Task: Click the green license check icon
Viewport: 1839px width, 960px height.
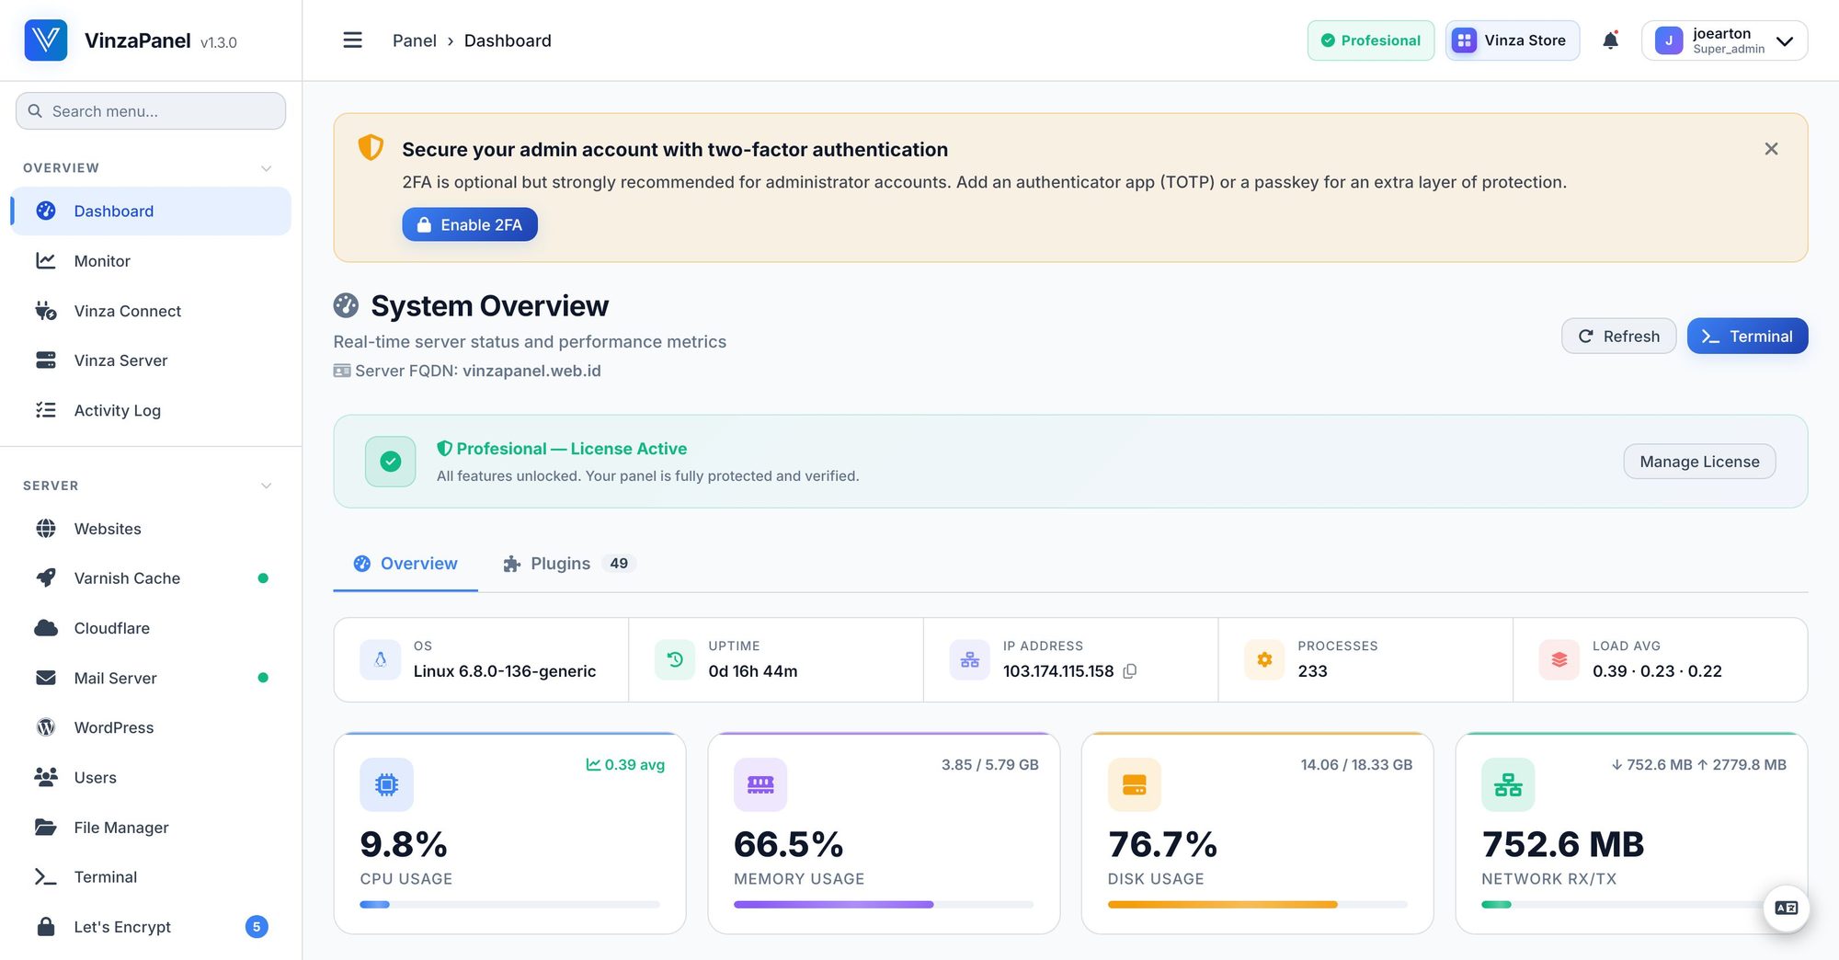Action: (390, 462)
